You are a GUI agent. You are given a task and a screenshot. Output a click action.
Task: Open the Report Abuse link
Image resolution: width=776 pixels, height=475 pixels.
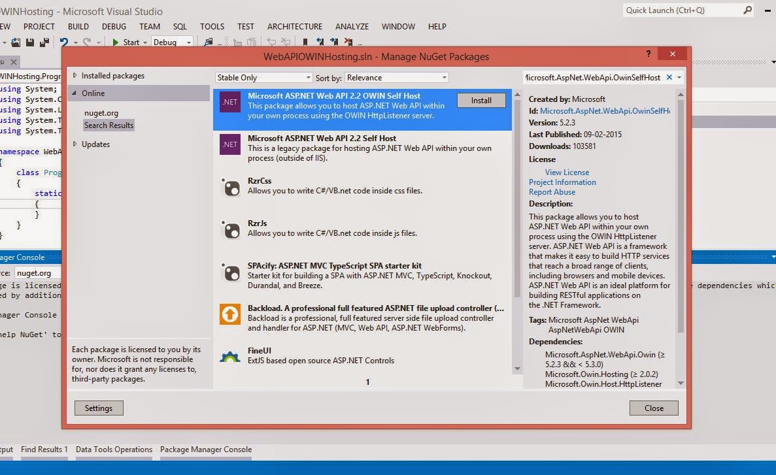click(552, 192)
